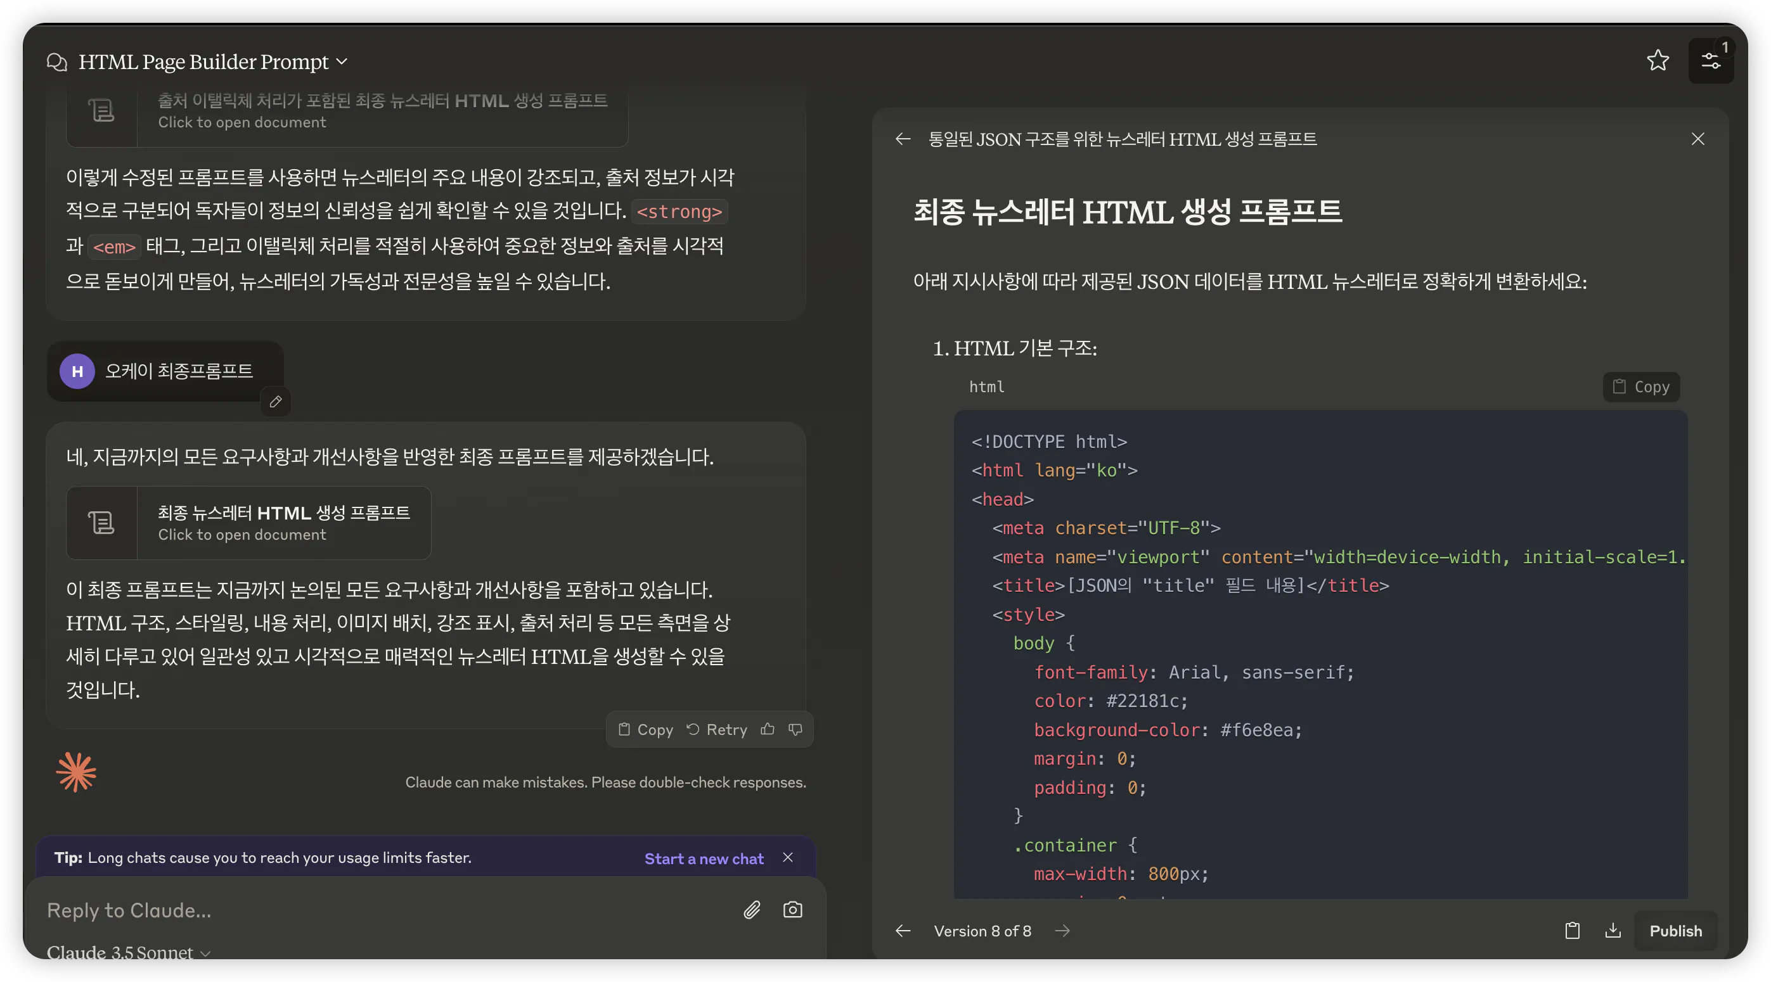Copy the html code block
Screen dimensions: 1771x982
point(1641,387)
